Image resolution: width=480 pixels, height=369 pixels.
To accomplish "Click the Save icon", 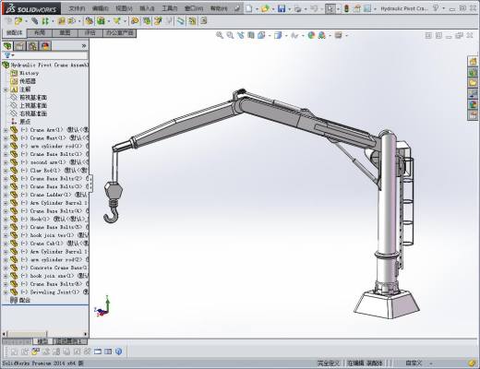I will coord(282,8).
